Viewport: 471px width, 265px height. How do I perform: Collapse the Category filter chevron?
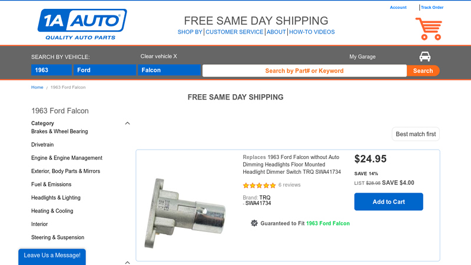(127, 124)
